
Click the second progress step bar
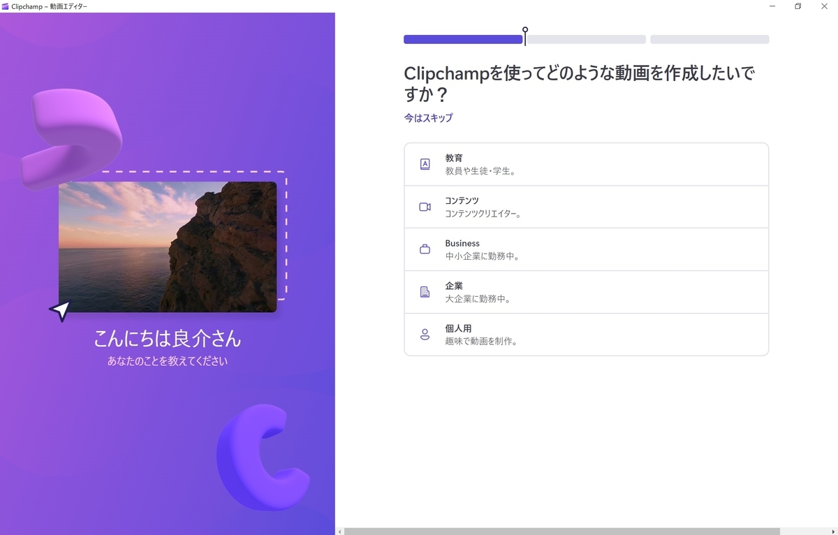[587, 40]
